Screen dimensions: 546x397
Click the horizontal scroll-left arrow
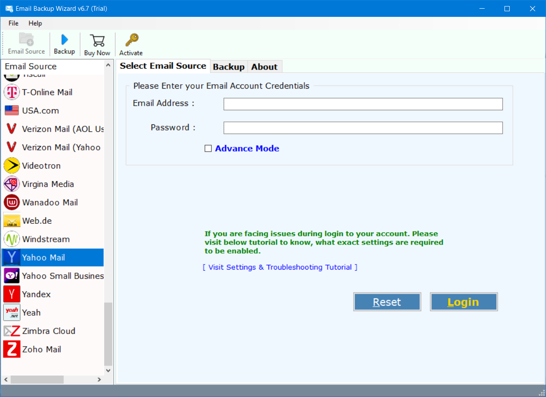[x=6, y=379]
